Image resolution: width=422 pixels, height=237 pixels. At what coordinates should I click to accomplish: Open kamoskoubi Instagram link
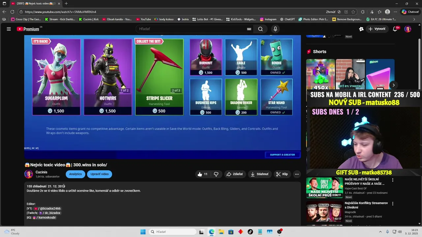(x=44, y=218)
